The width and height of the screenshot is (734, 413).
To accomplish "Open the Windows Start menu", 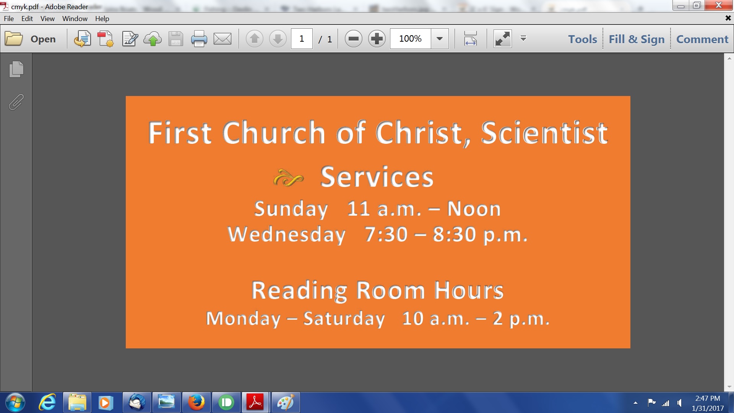I will (x=15, y=402).
